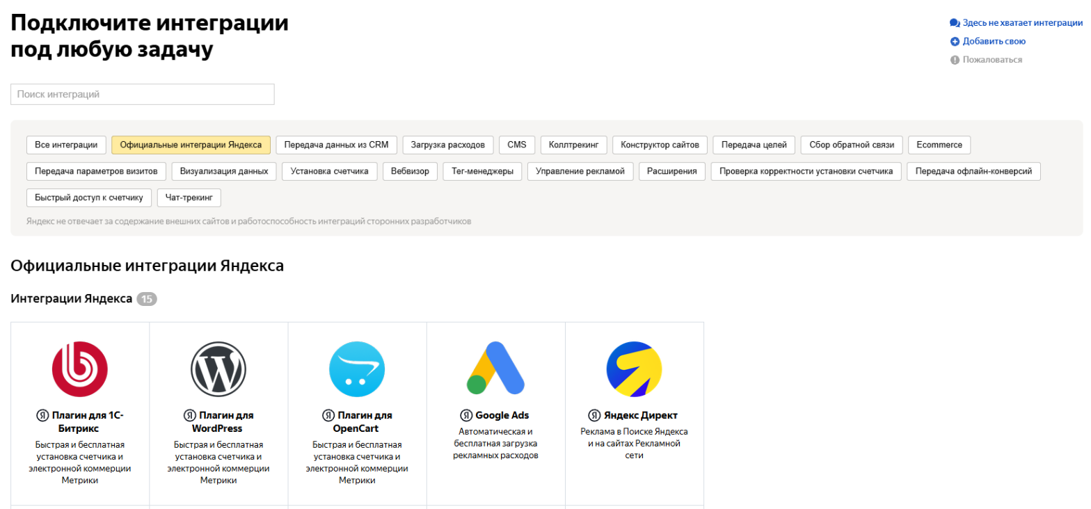
Task: Click the speech bubble icon near 'Здесь не хватает интеграции'
Action: pos(955,23)
